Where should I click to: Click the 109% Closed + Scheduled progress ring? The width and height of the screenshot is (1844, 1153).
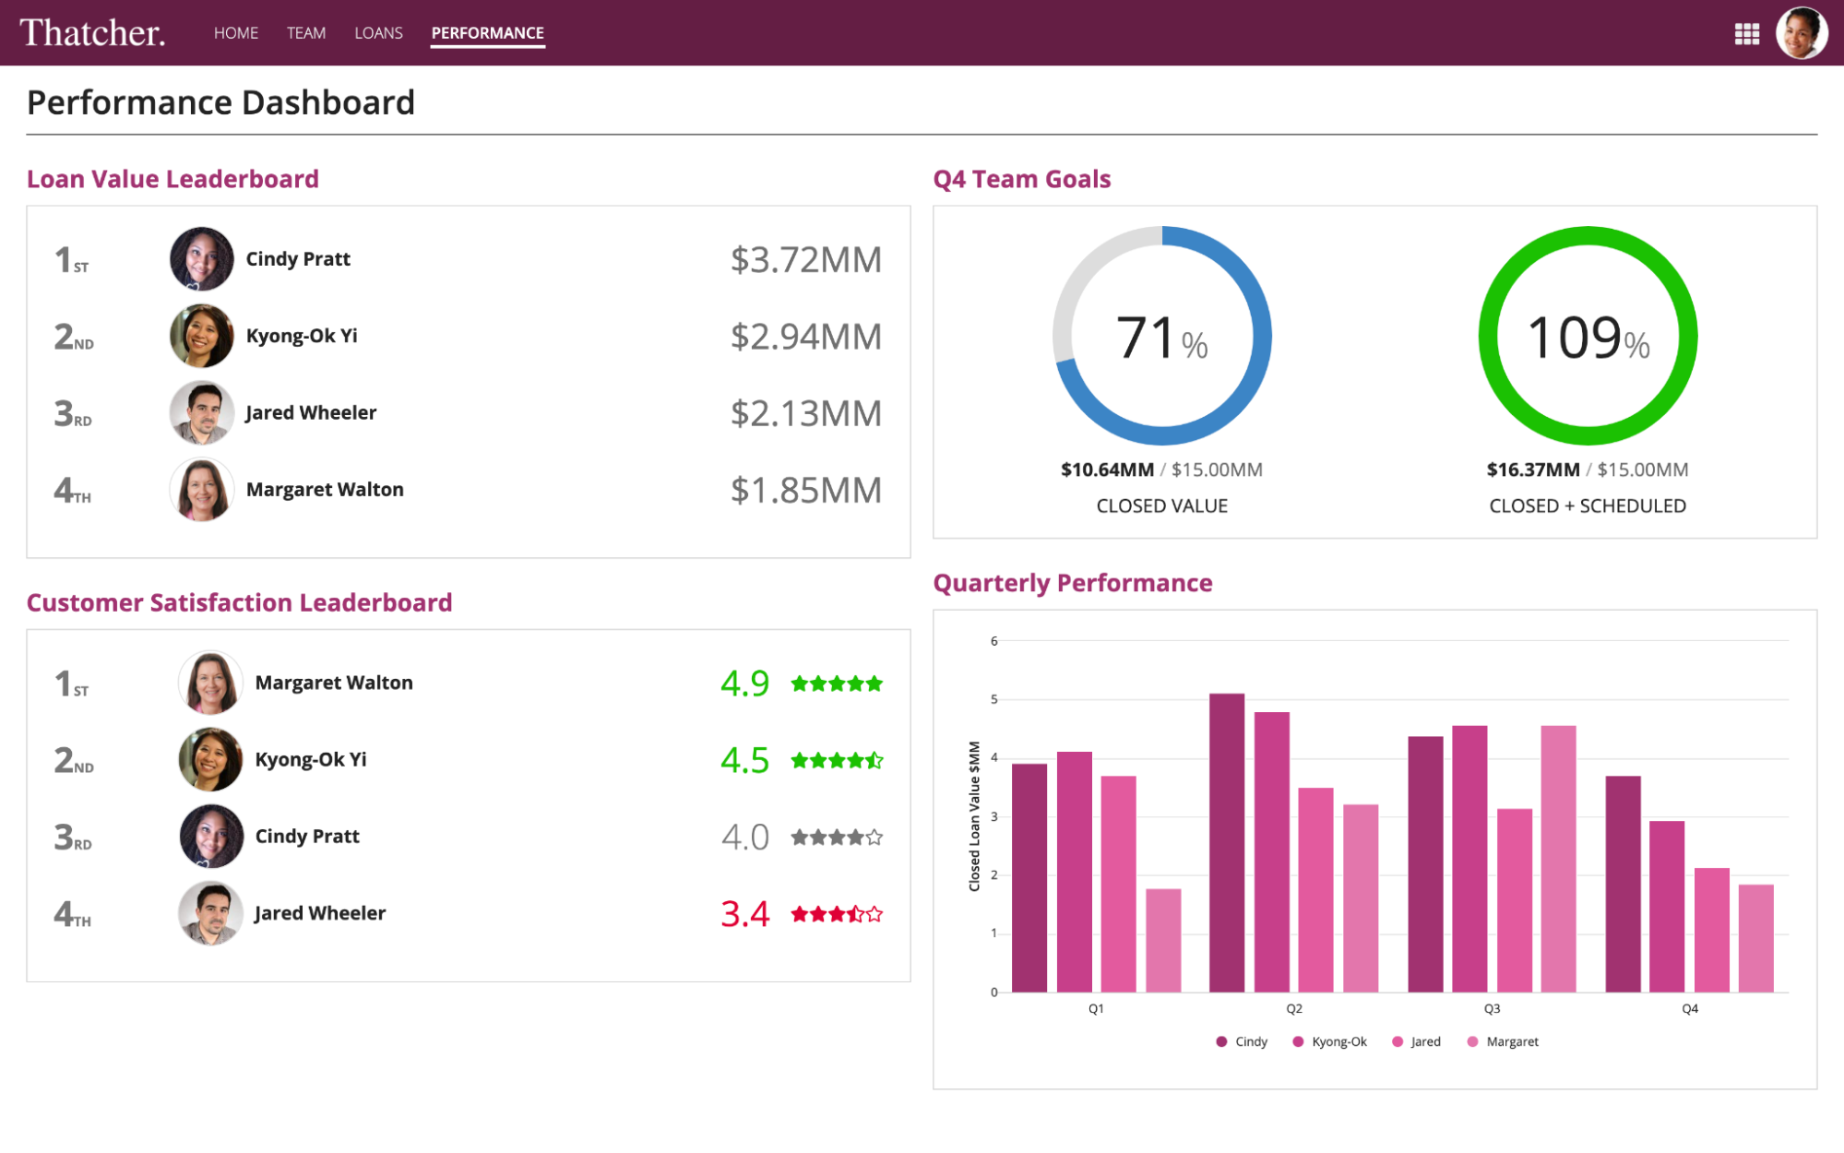tap(1588, 336)
